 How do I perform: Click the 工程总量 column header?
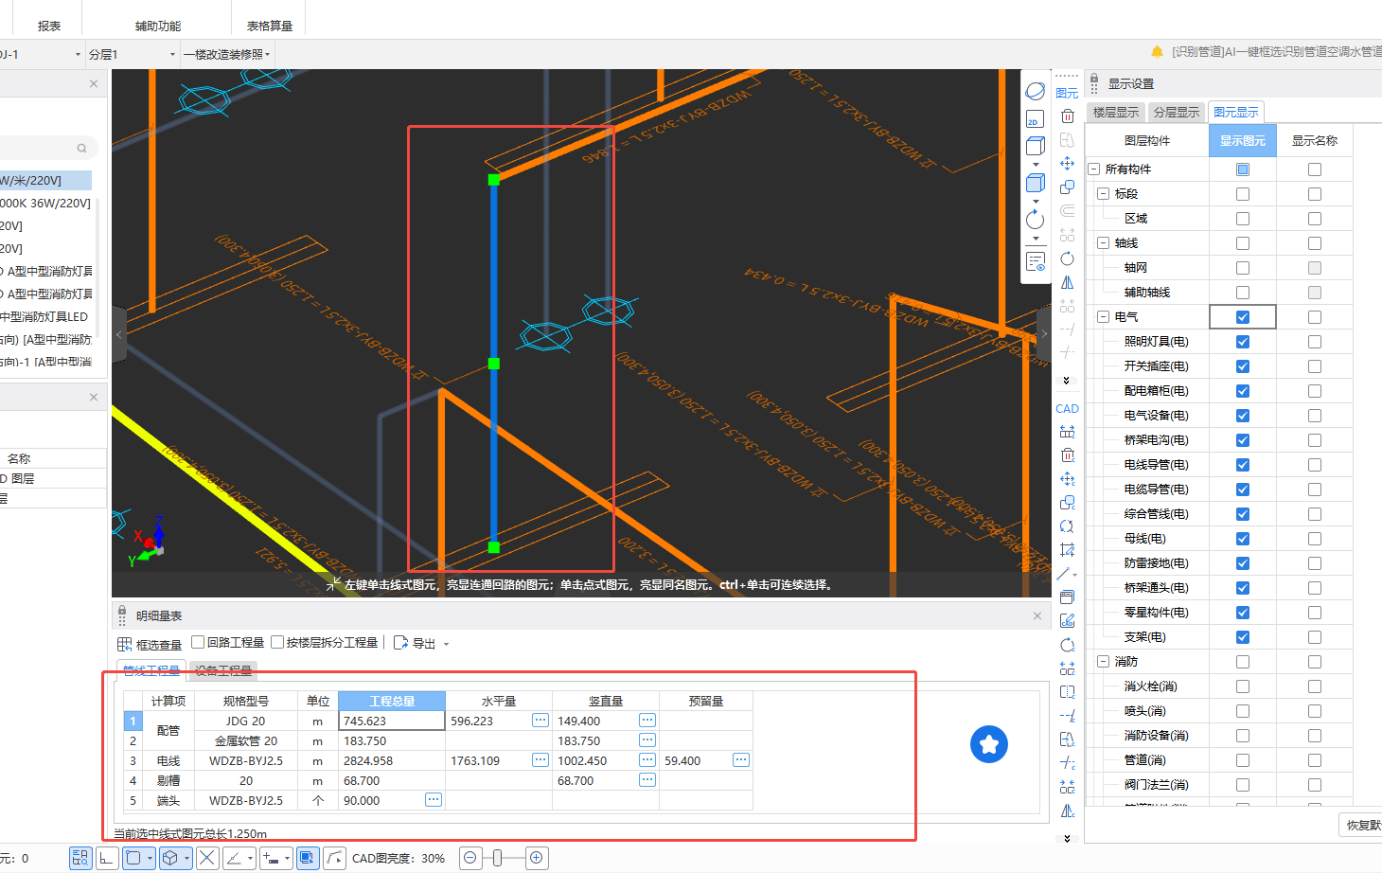[x=391, y=701]
